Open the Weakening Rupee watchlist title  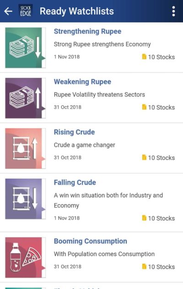(x=82, y=82)
